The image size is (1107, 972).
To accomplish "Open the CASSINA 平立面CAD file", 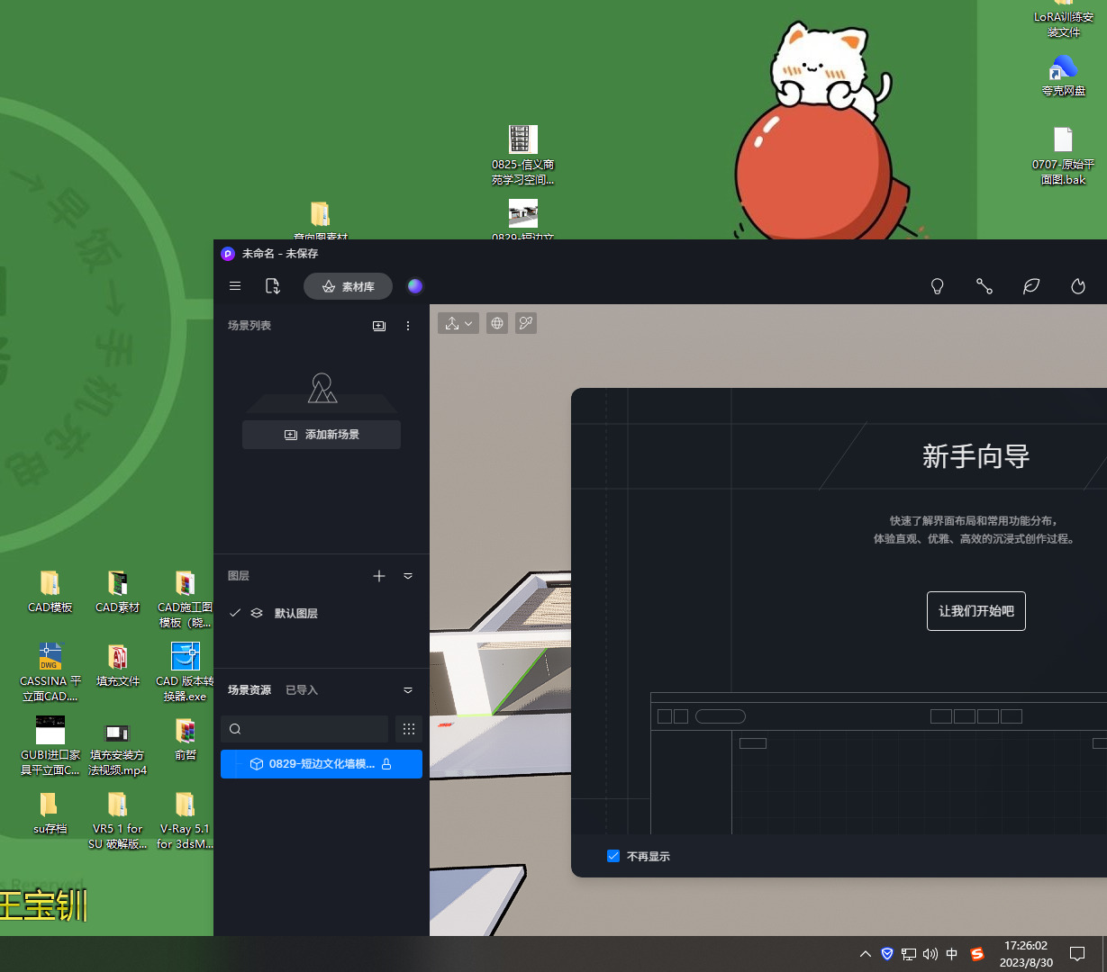I will (x=50, y=673).
